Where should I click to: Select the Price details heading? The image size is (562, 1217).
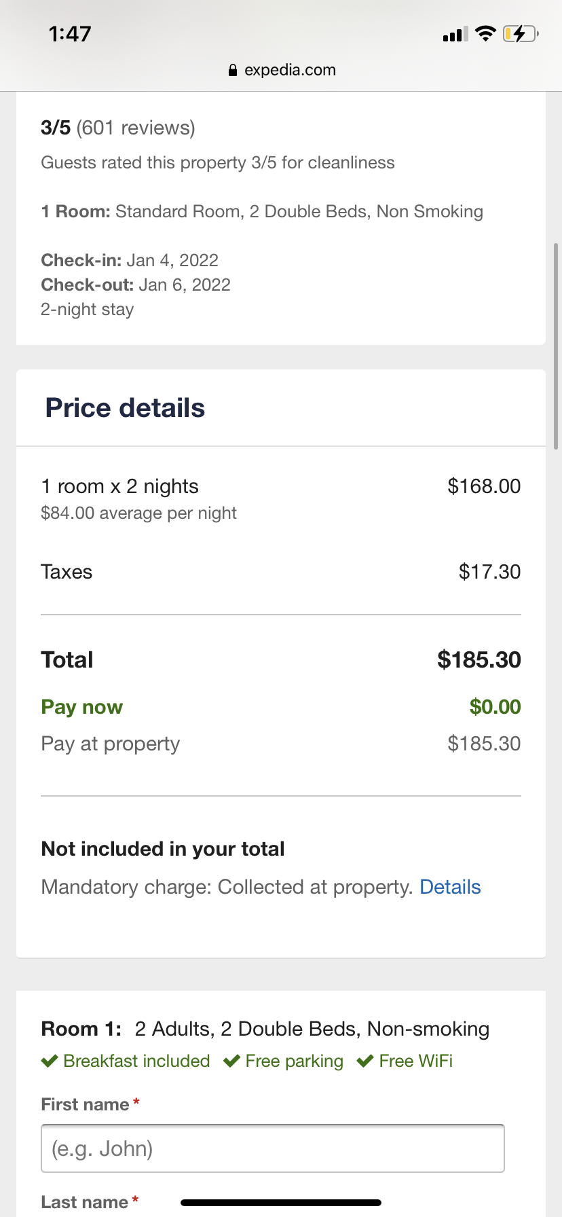[125, 408]
